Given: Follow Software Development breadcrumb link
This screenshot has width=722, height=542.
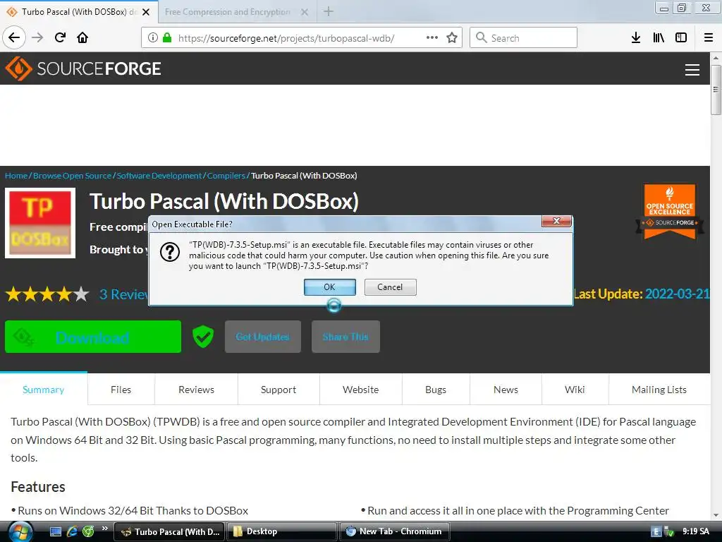Looking at the screenshot, I should click(x=159, y=176).
